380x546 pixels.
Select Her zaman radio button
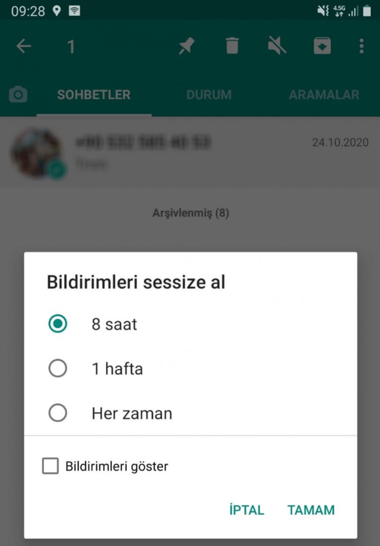58,413
